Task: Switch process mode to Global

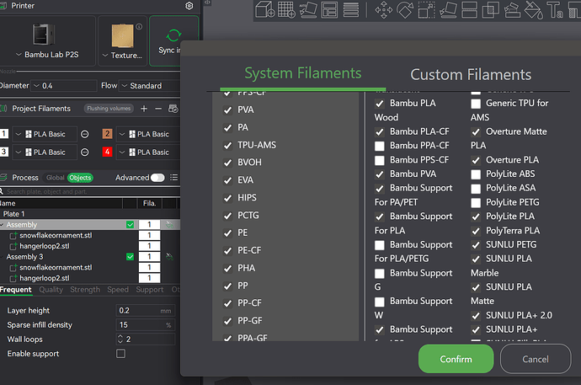Action: click(56, 178)
